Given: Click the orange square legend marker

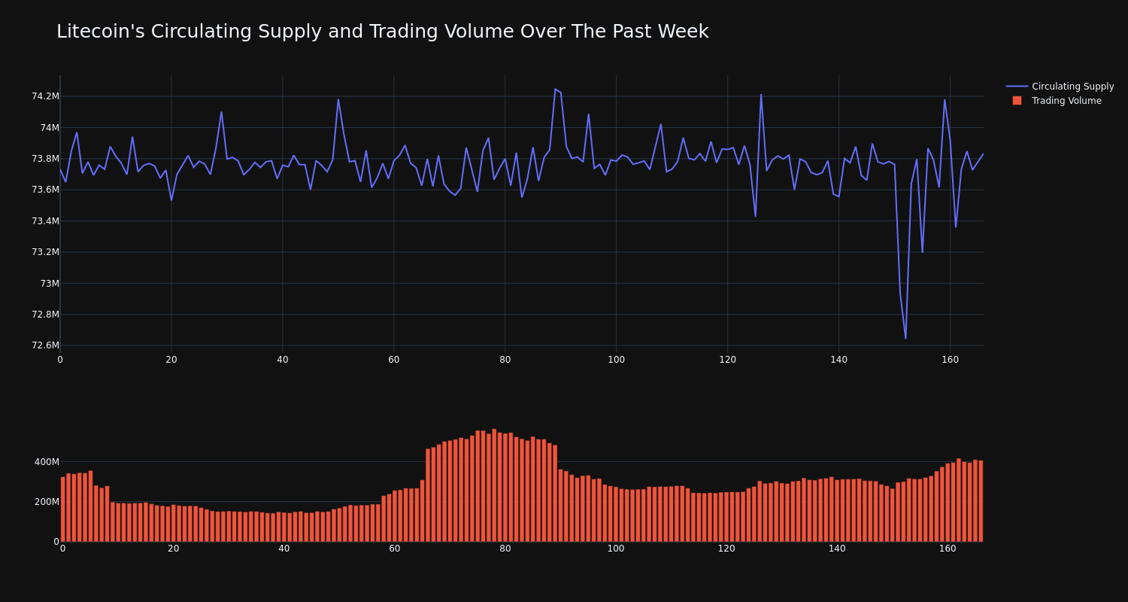Looking at the screenshot, I should click(1017, 101).
